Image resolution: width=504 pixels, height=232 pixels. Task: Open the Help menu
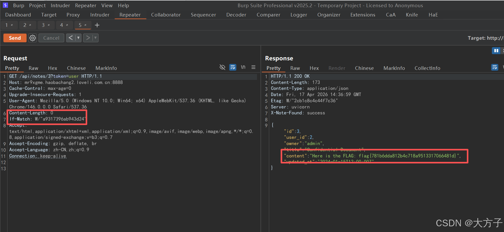[x=123, y=5]
